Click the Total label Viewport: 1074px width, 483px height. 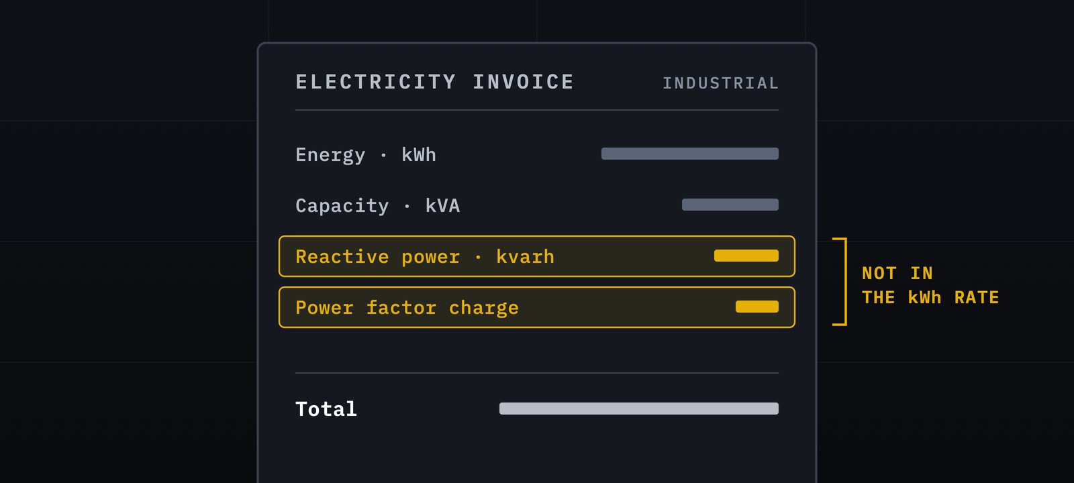pos(326,409)
